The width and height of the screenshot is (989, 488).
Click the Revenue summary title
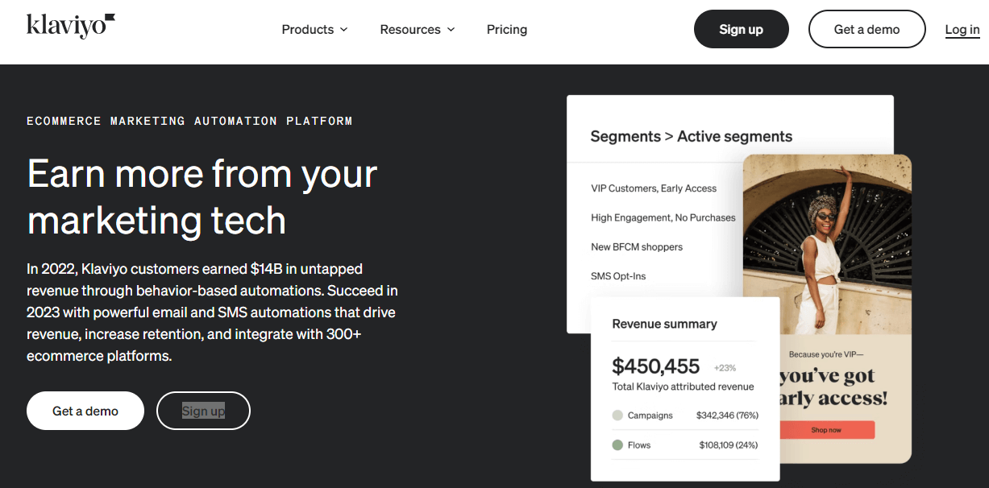click(x=664, y=324)
